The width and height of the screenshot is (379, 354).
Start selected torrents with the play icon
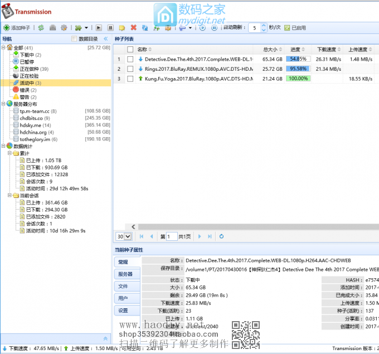pyautogui.click(x=99, y=27)
